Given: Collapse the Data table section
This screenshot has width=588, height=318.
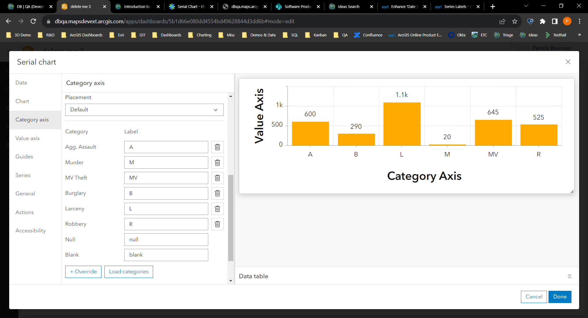Looking at the screenshot, I should (x=569, y=276).
